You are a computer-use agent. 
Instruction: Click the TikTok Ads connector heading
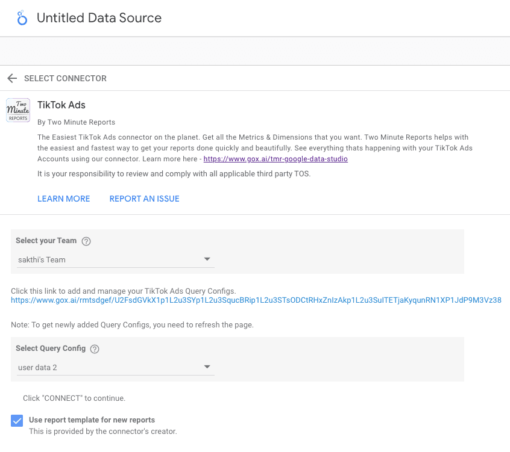[x=61, y=105]
